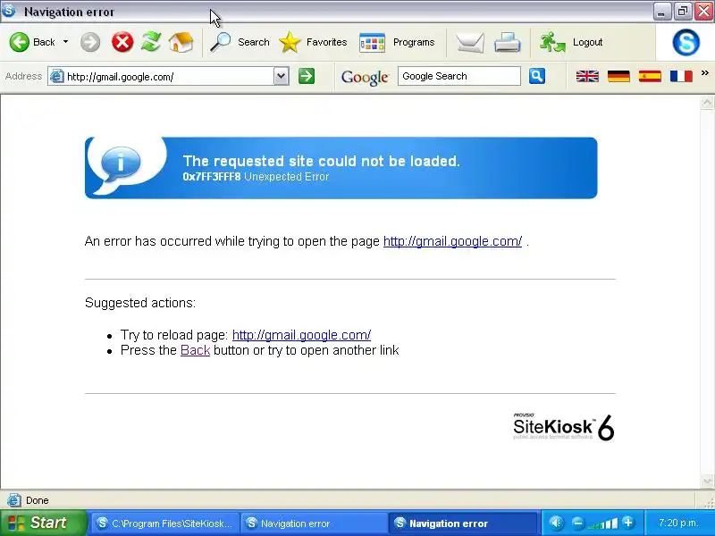Viewport: 715px width, 536px height.
Task: Select the French flag language
Action: (681, 76)
